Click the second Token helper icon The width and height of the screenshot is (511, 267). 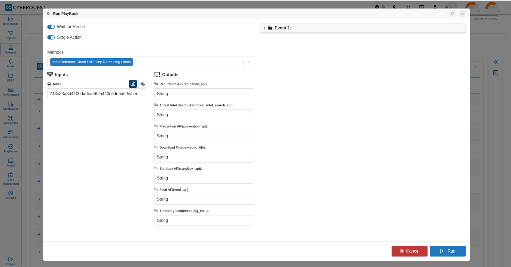point(142,84)
